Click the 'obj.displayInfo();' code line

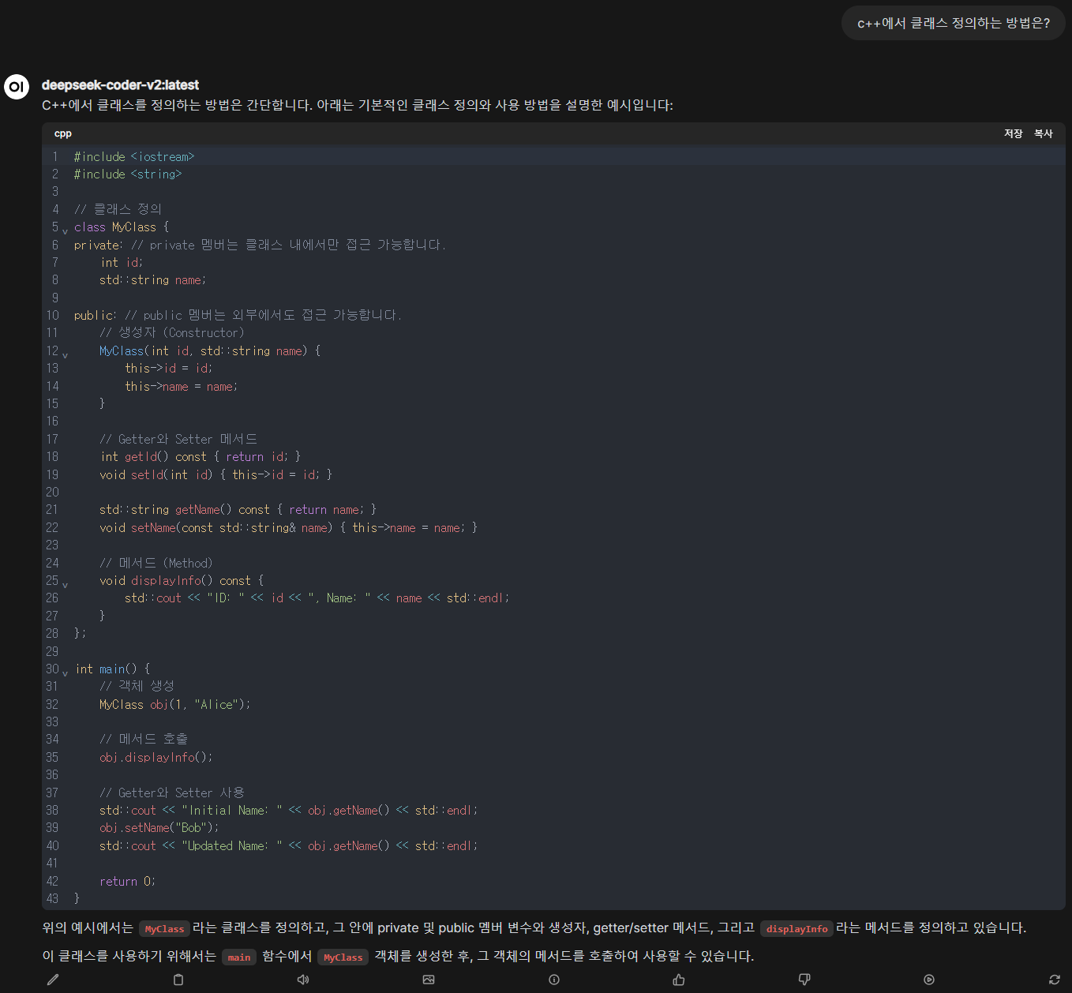click(156, 757)
